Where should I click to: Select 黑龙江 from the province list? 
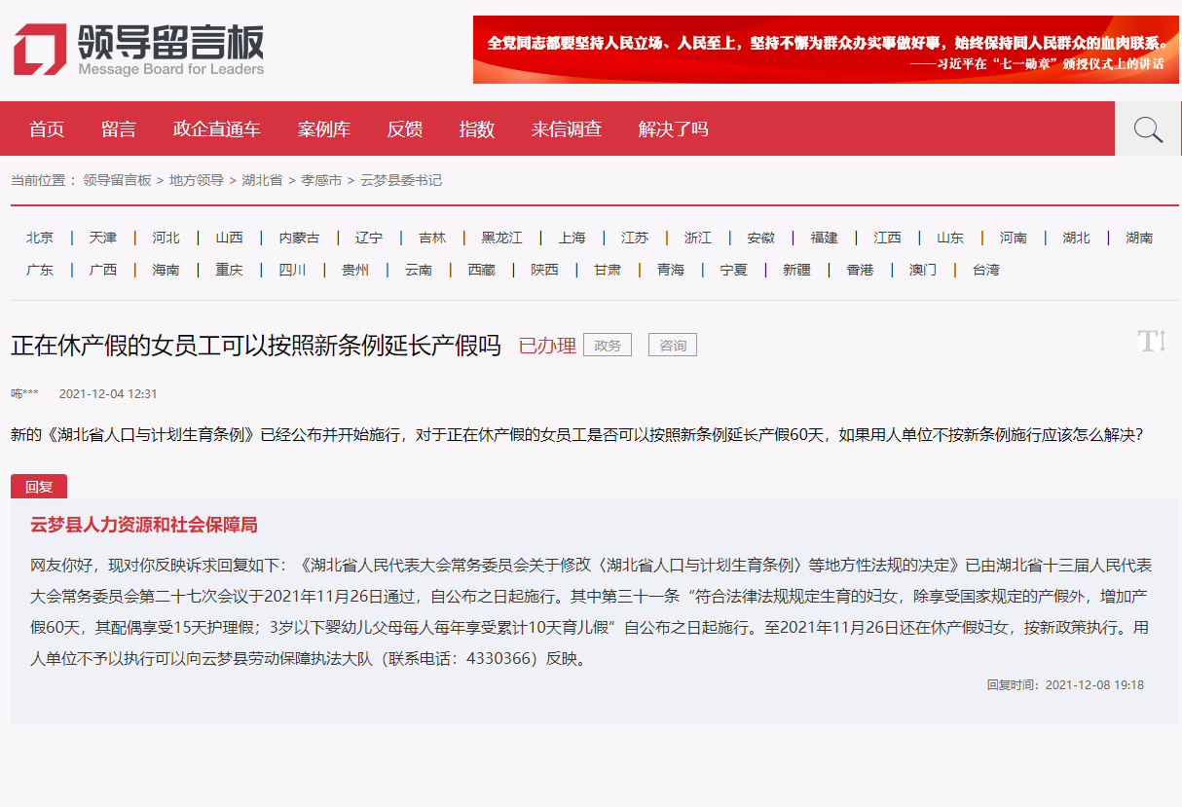(x=501, y=238)
